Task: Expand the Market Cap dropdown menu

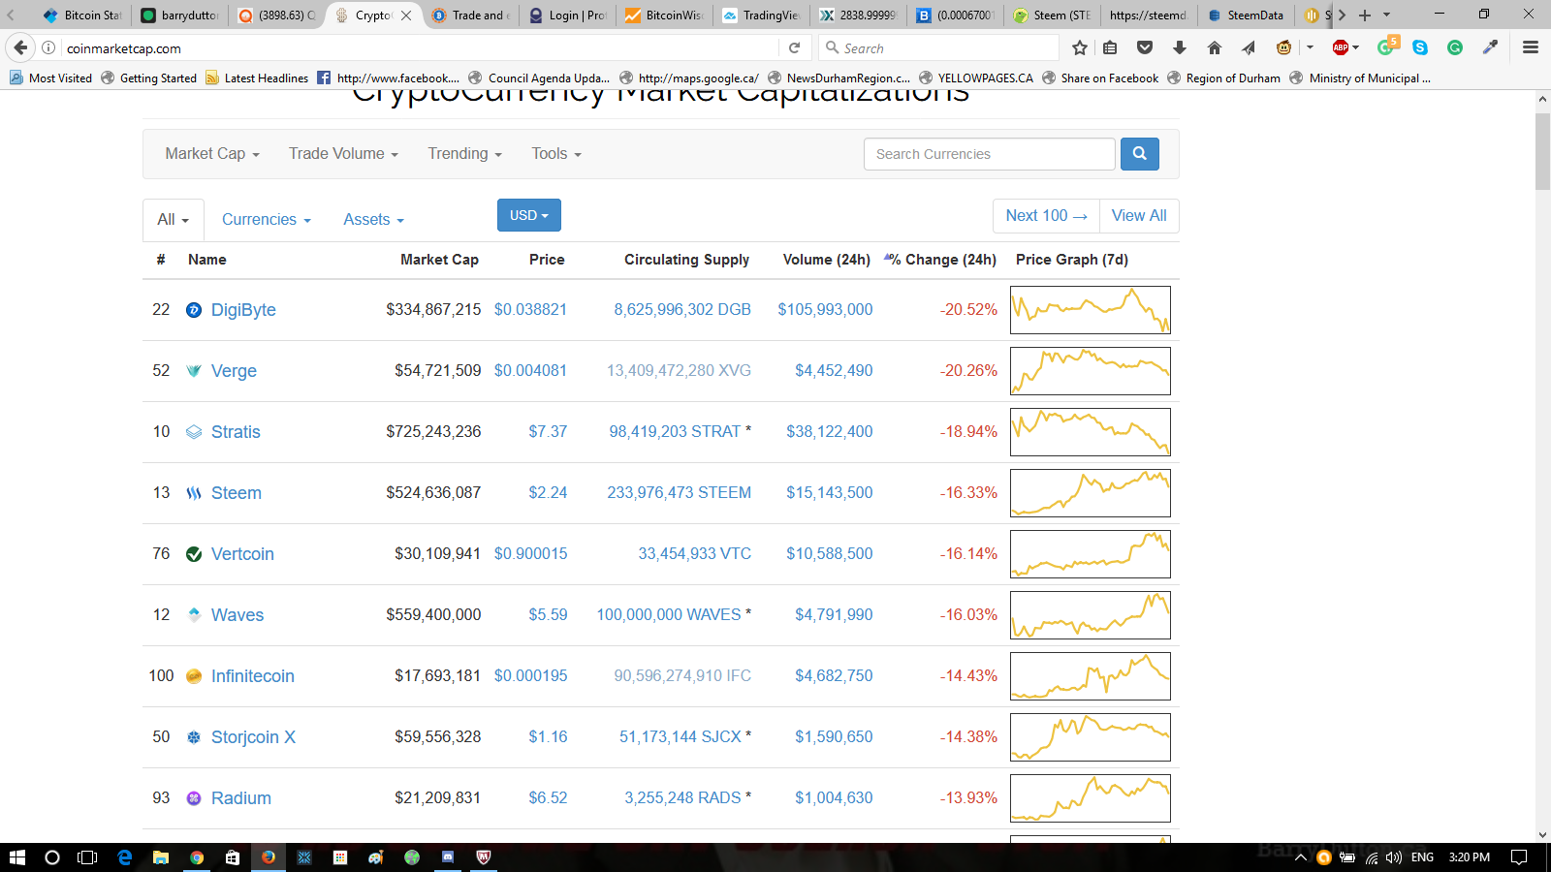Action: [212, 153]
